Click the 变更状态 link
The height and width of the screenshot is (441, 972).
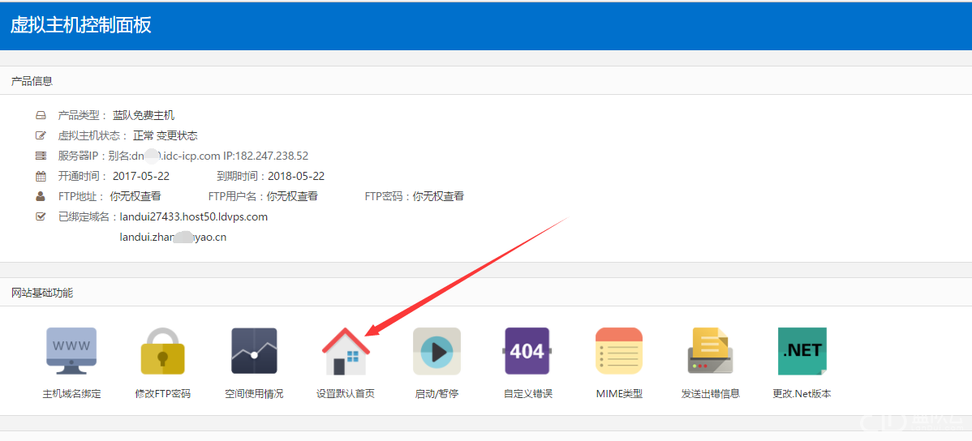pos(177,135)
